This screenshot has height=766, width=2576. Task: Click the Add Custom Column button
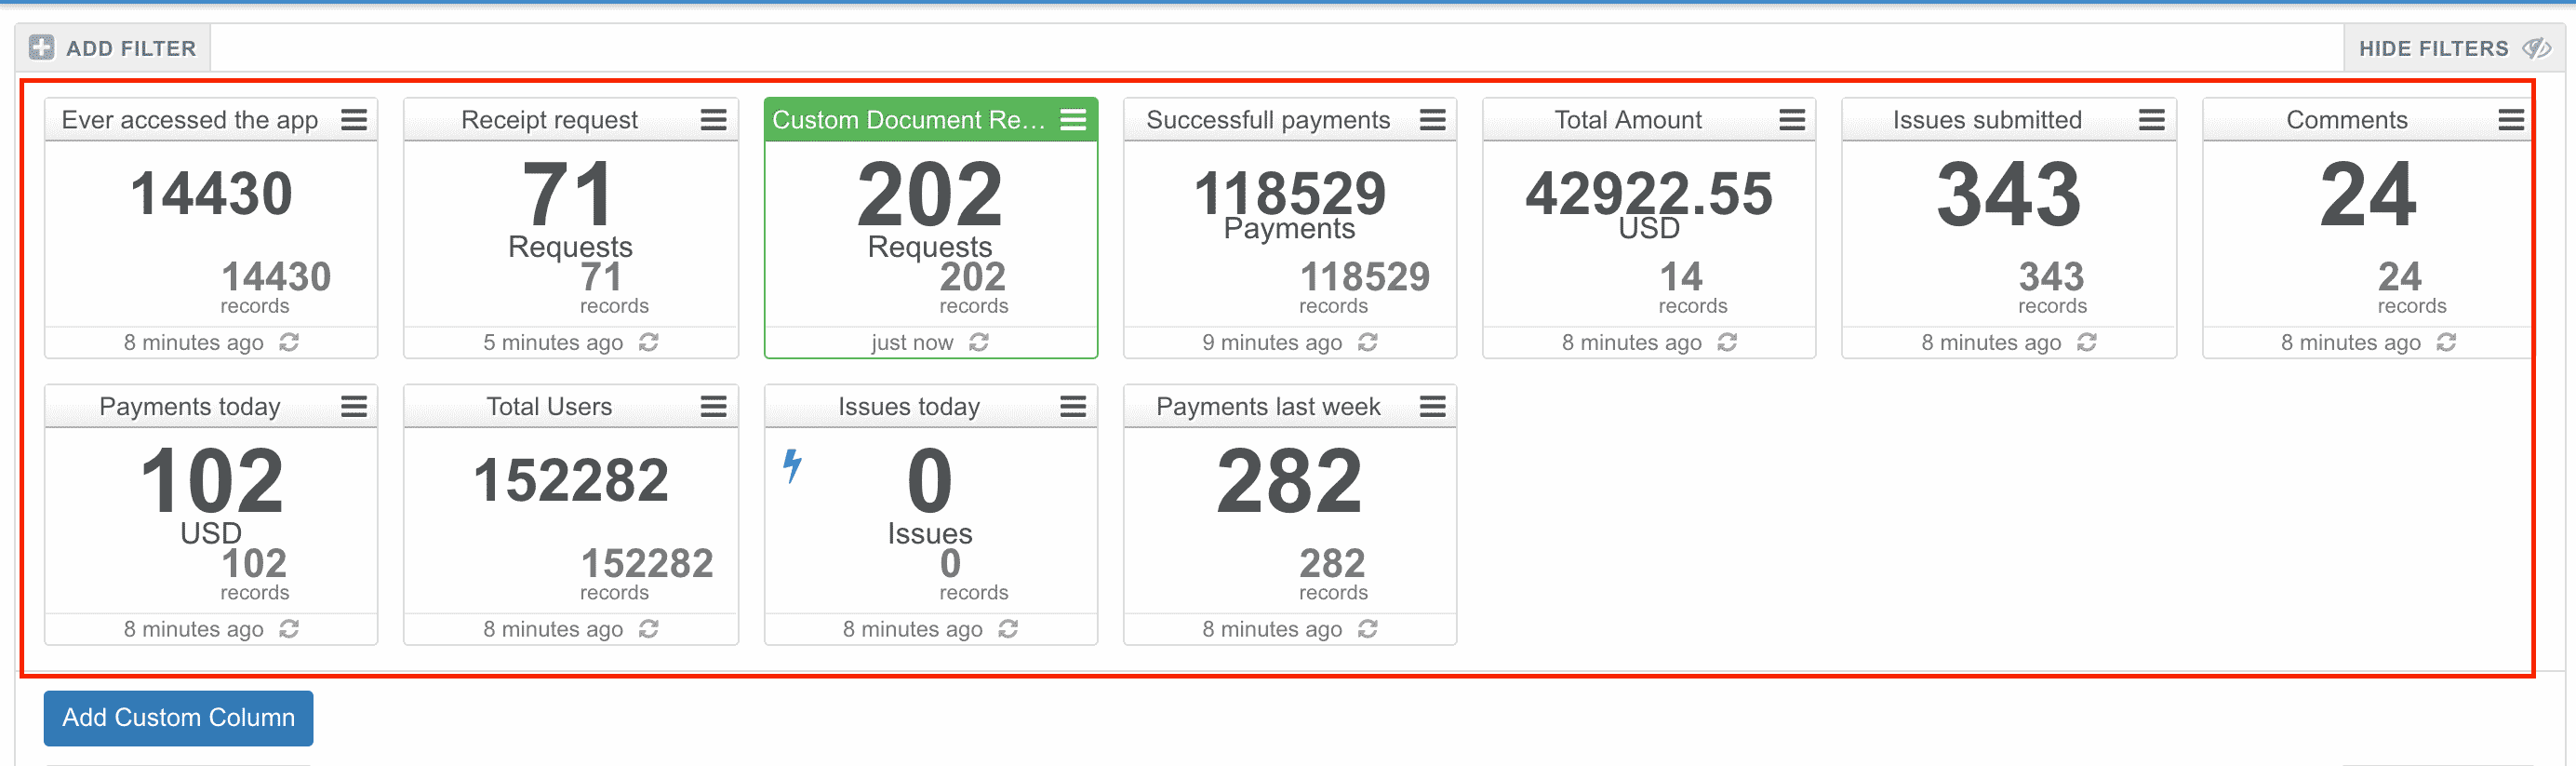(178, 718)
